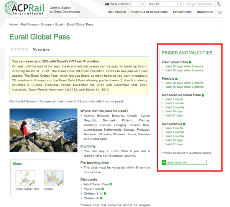Click info icon next to Children 4-
The image size is (230, 207).
coord(101,198)
